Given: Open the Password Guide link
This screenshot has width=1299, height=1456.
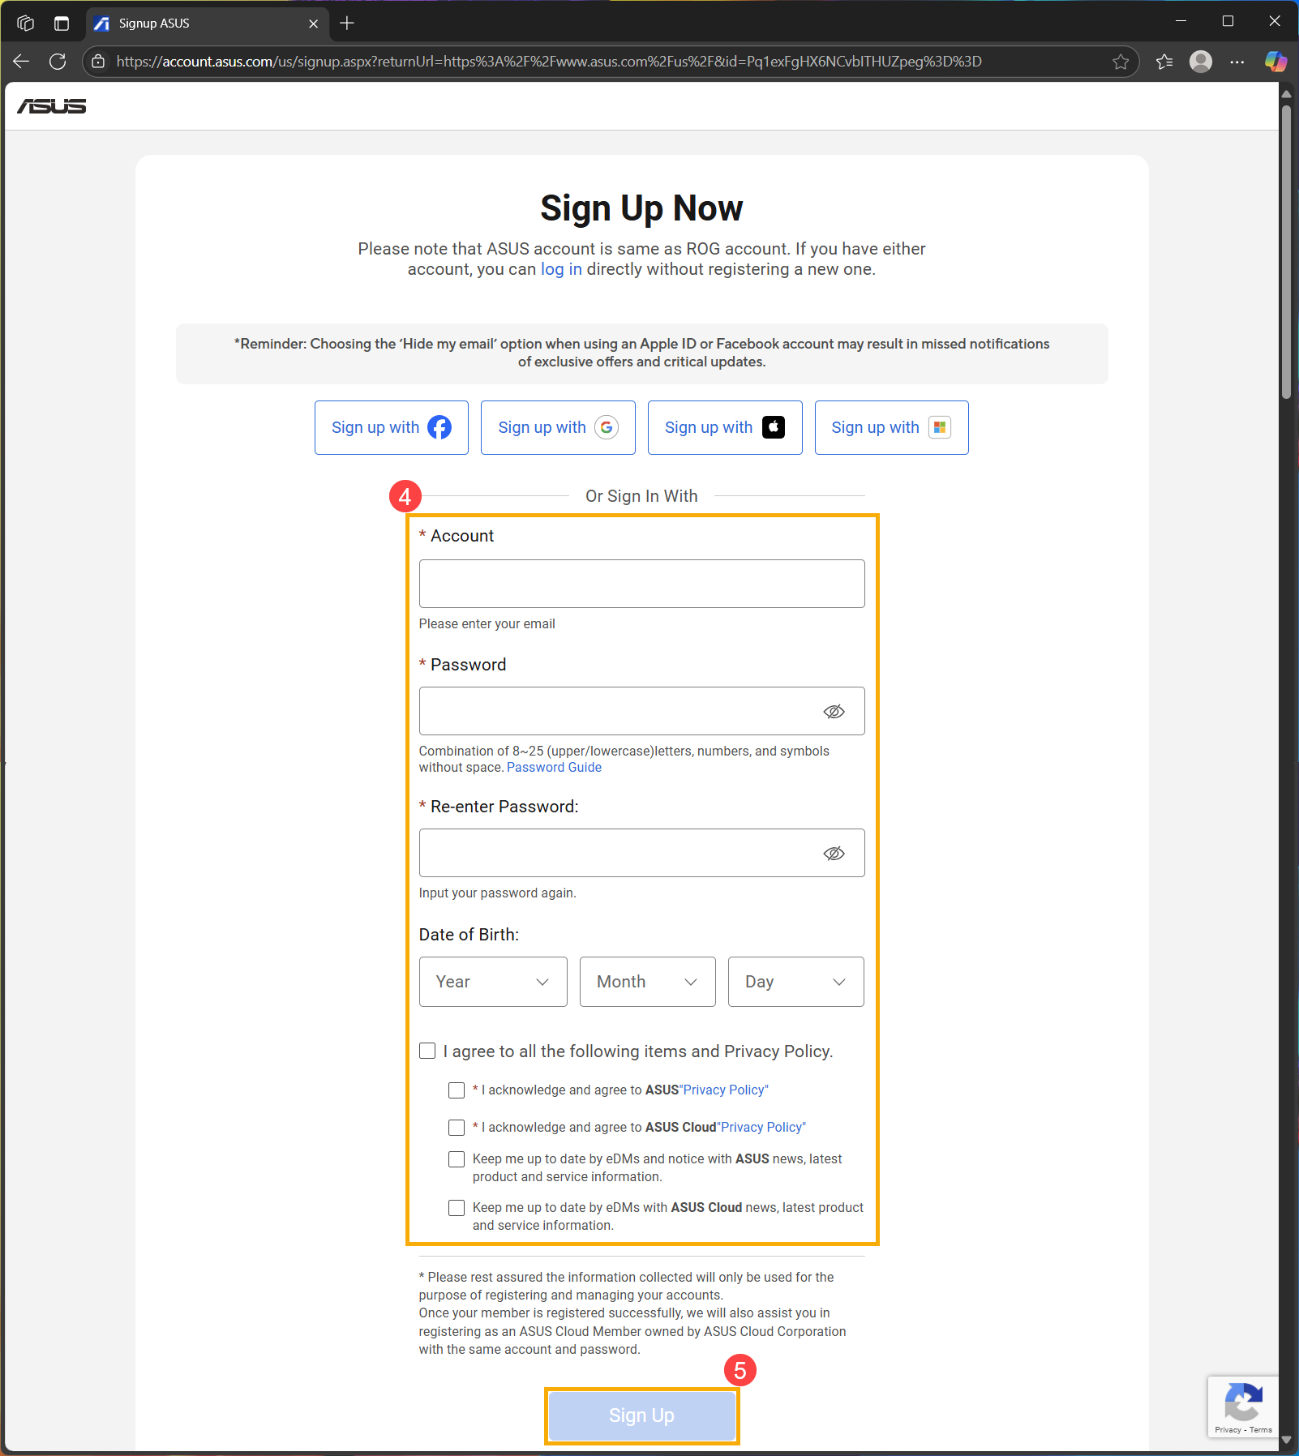Looking at the screenshot, I should [x=554, y=767].
